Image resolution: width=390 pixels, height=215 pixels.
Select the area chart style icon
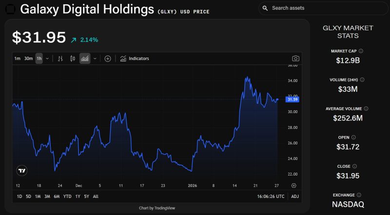(84, 59)
